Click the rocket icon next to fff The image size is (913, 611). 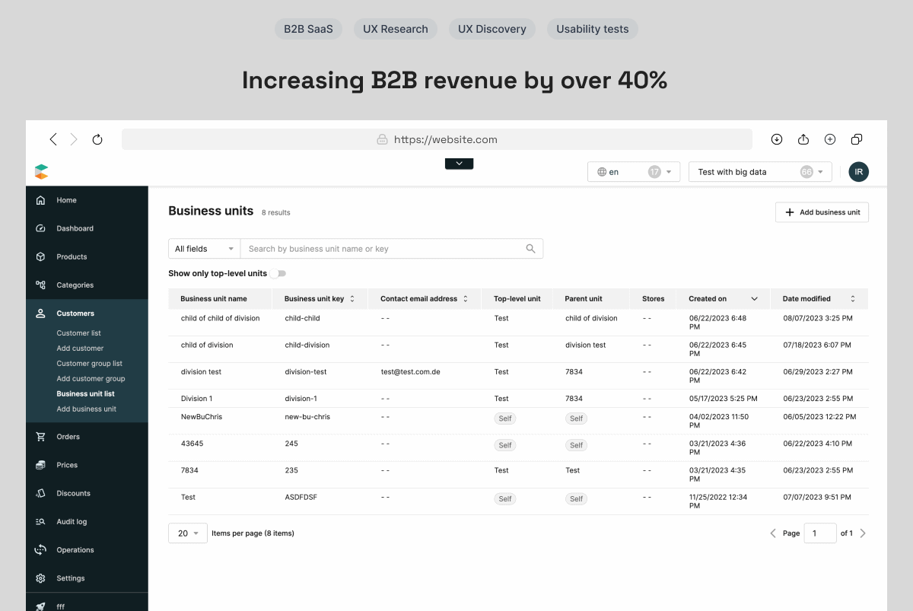[x=40, y=606]
